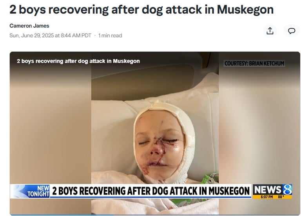Click the Courtesy: Brian Ketchum credit label

[254, 64]
